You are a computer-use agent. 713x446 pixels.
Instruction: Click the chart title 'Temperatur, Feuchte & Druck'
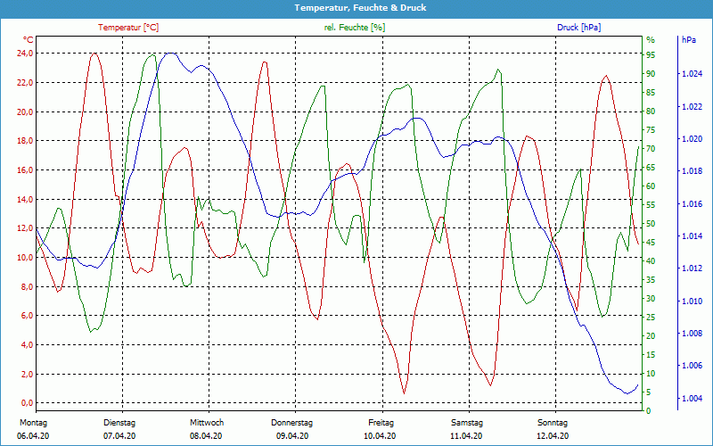[x=356, y=7]
